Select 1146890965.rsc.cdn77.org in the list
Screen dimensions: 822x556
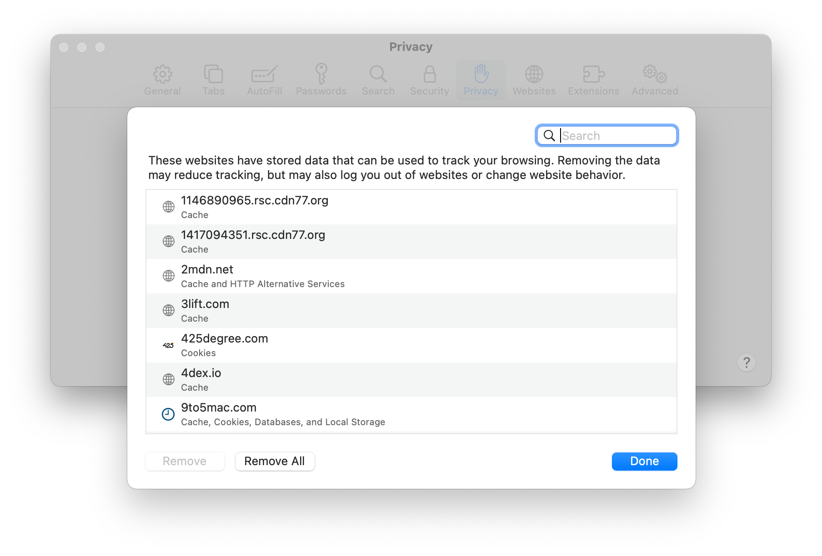(x=411, y=207)
